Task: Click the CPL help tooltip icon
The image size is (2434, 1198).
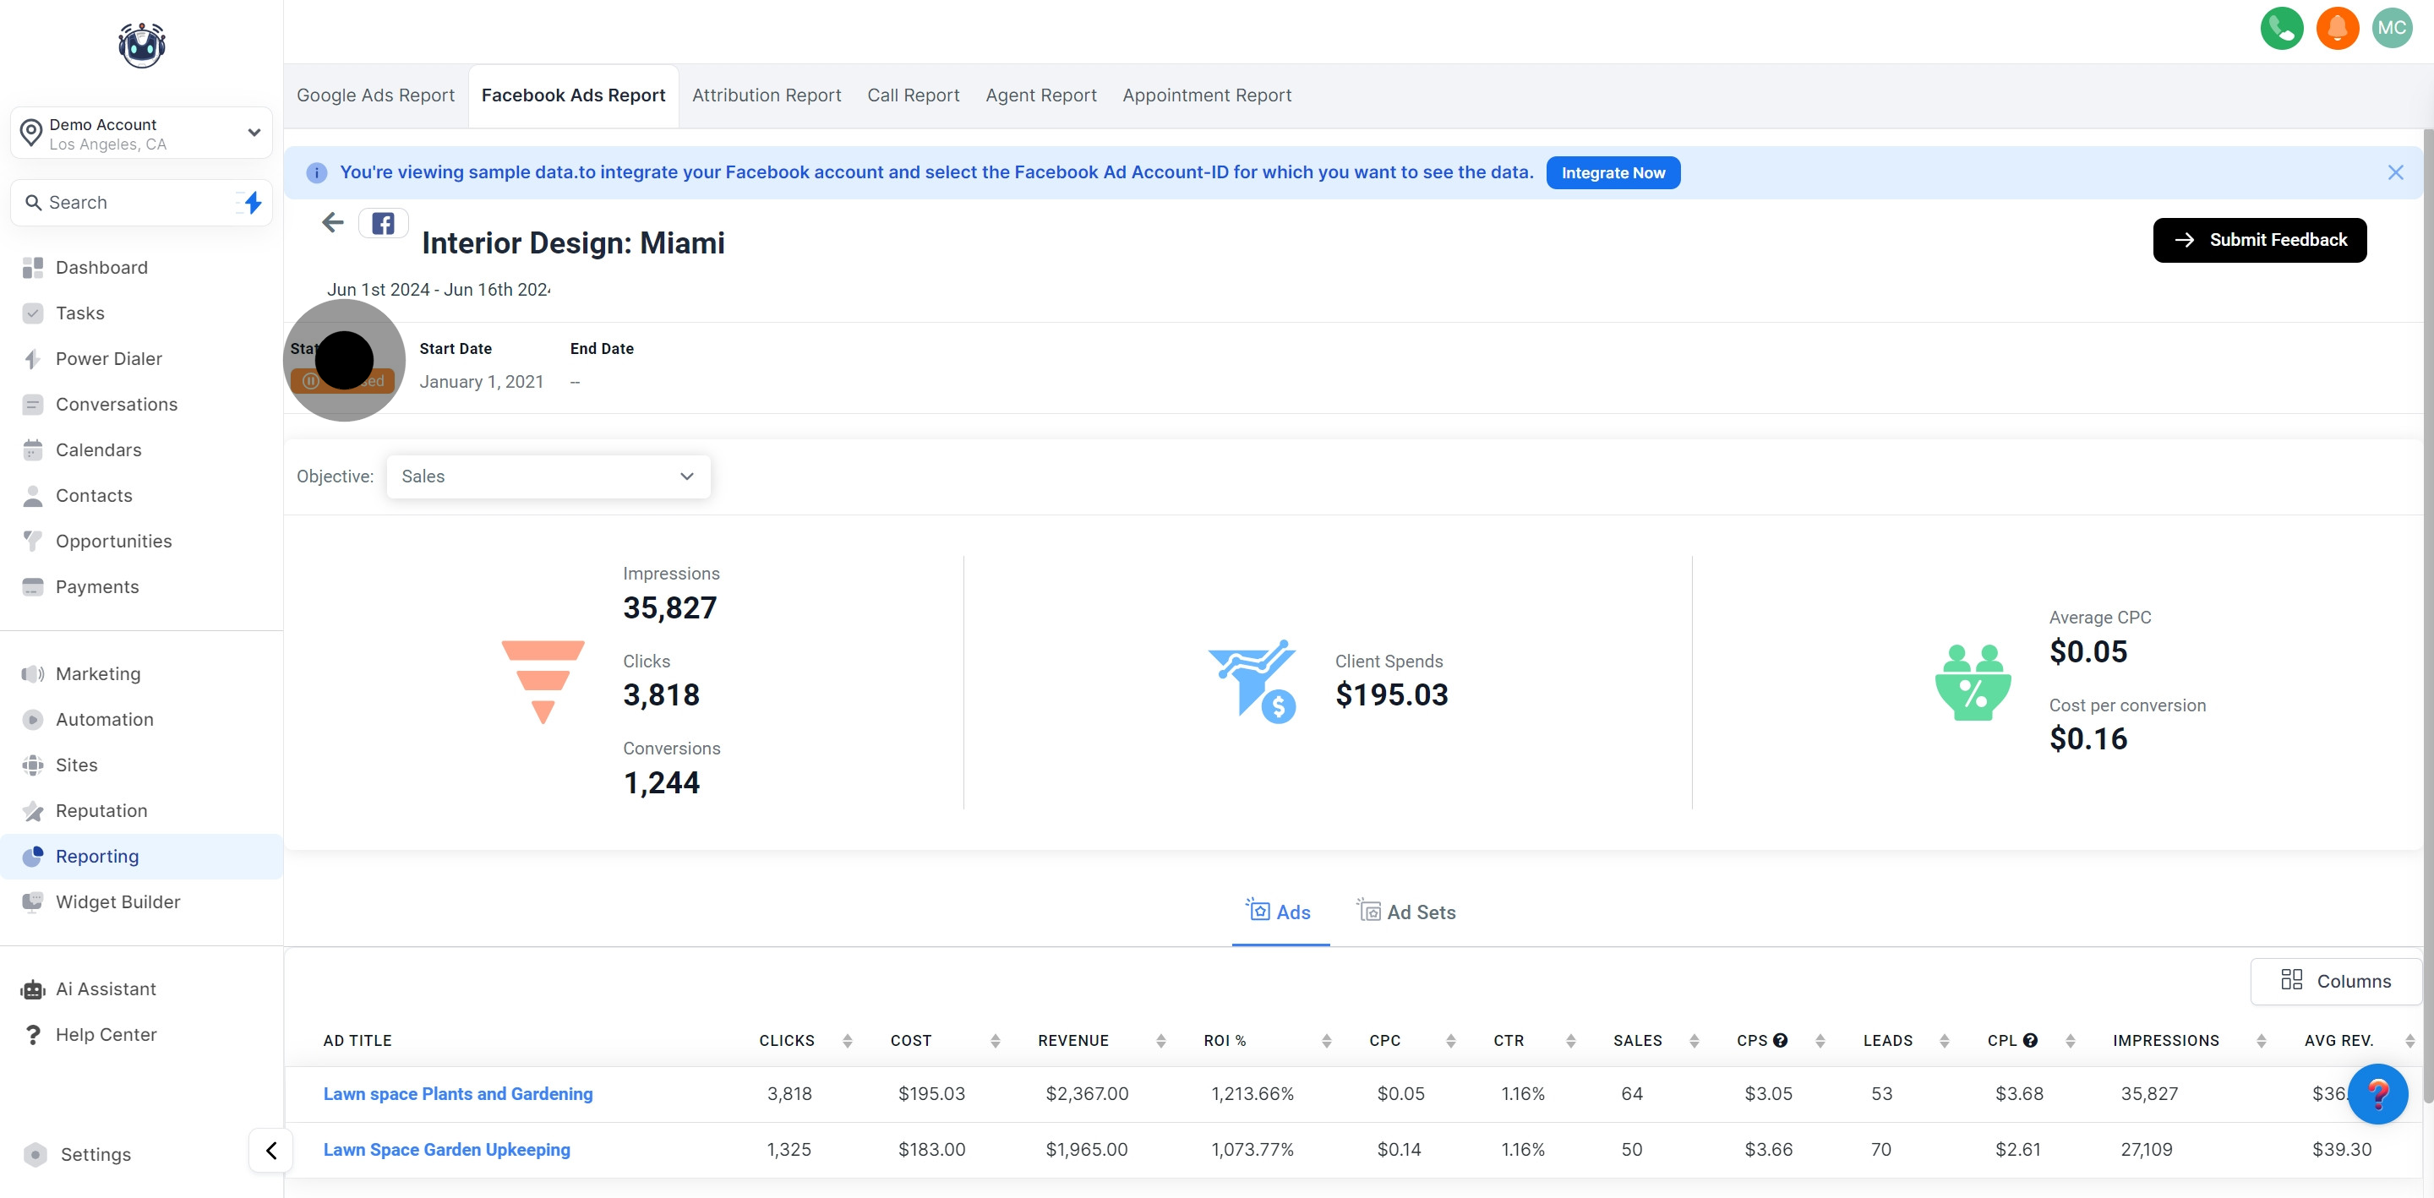Action: coord(2029,1040)
